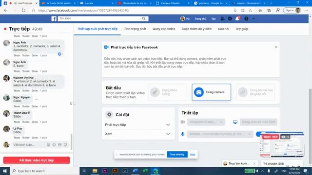Open the Câu hỏi tab
Viewport: 312px width, 175px height.
tap(223, 29)
